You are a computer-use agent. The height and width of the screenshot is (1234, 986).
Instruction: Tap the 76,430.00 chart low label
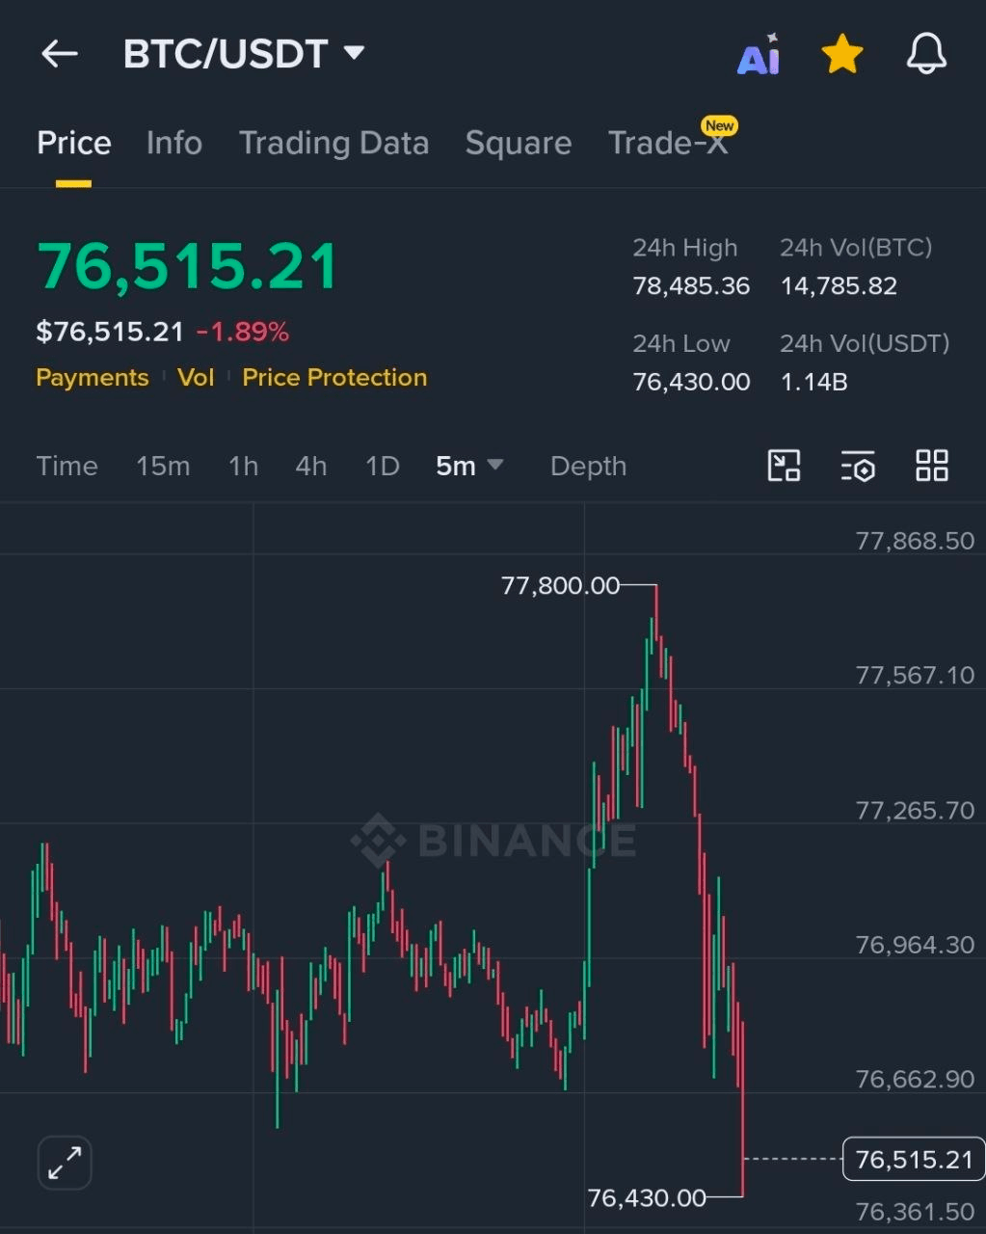(647, 1197)
